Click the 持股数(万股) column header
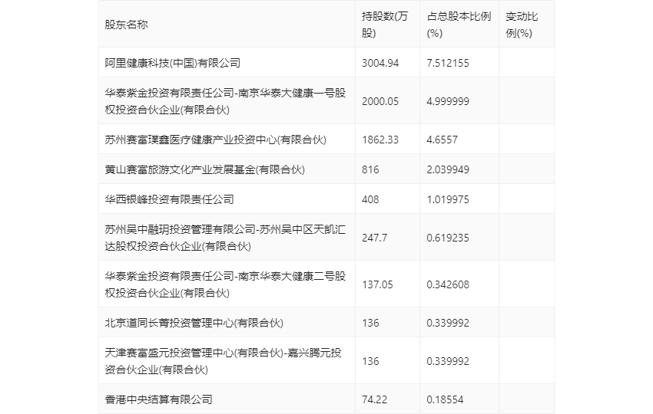653x414 pixels. point(385,25)
